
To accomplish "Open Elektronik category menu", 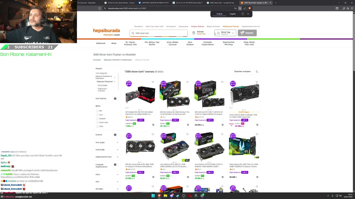I will click(101, 43).
